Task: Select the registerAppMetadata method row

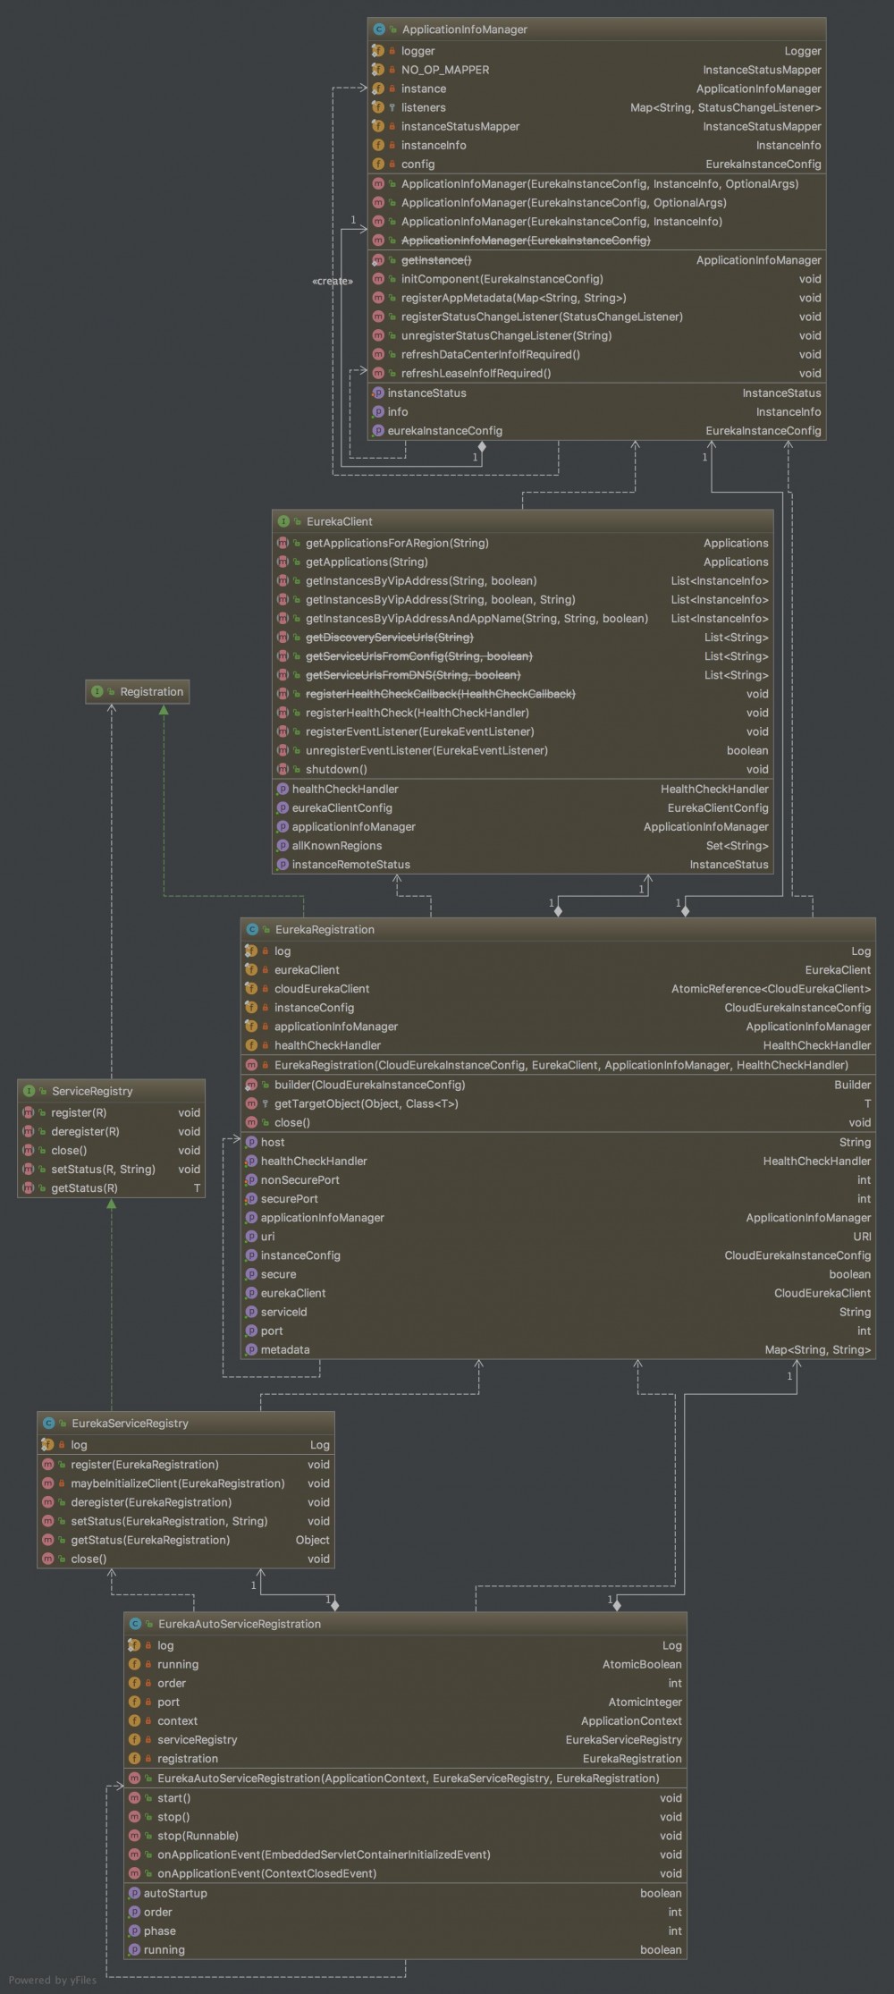Action: point(513,298)
